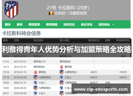The width and height of the screenshot is (133, 96).
Task: Click 摩纳哥U19 in 11/12 row
Action: coord(40,62)
